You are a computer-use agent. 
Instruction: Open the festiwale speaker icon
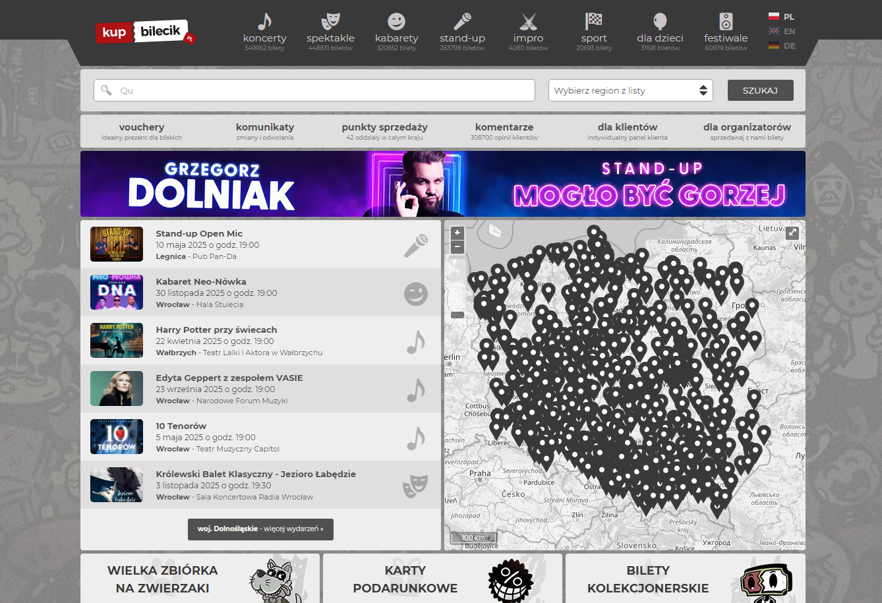(x=726, y=21)
